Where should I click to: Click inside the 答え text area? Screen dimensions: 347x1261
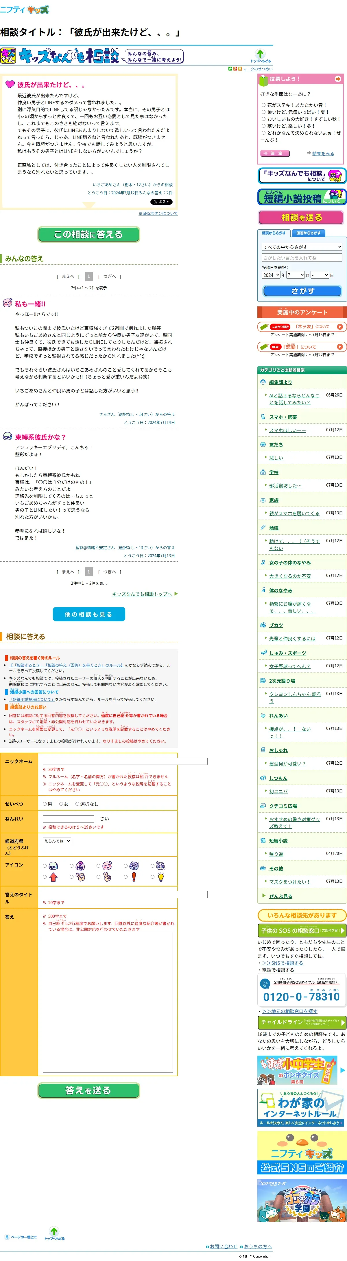click(x=108, y=1002)
